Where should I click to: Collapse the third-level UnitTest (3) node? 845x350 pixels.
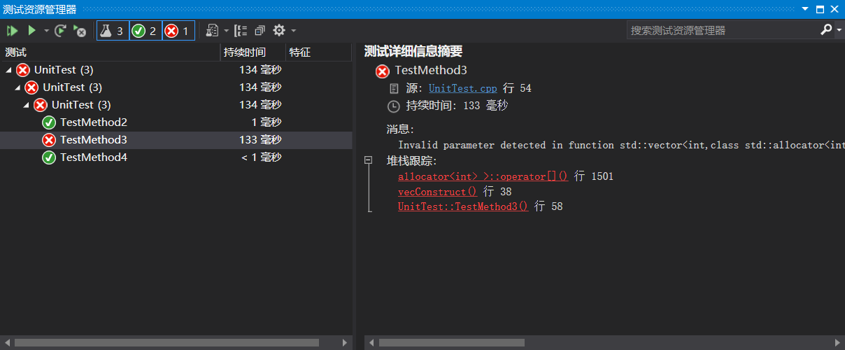click(x=27, y=105)
